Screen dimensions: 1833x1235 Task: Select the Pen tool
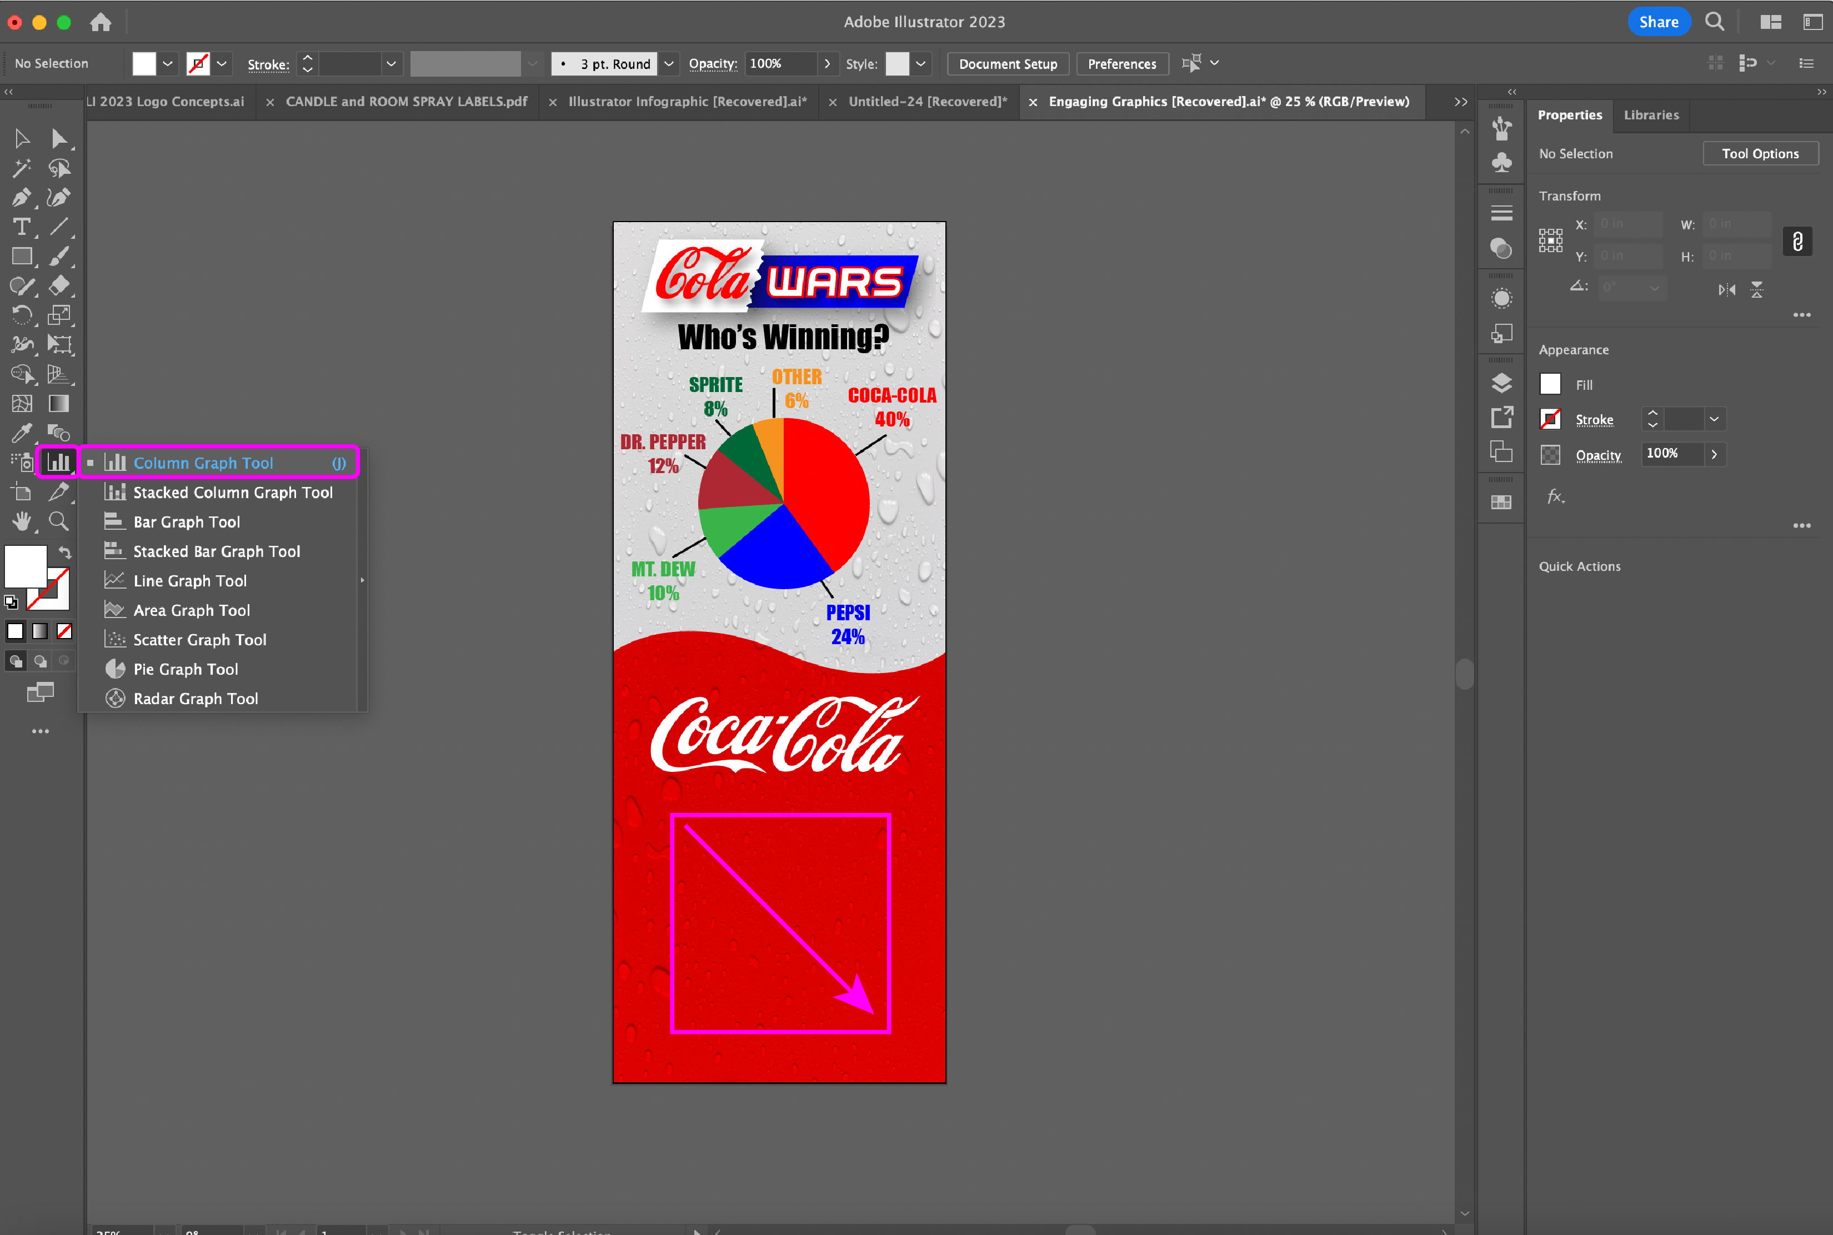[21, 197]
